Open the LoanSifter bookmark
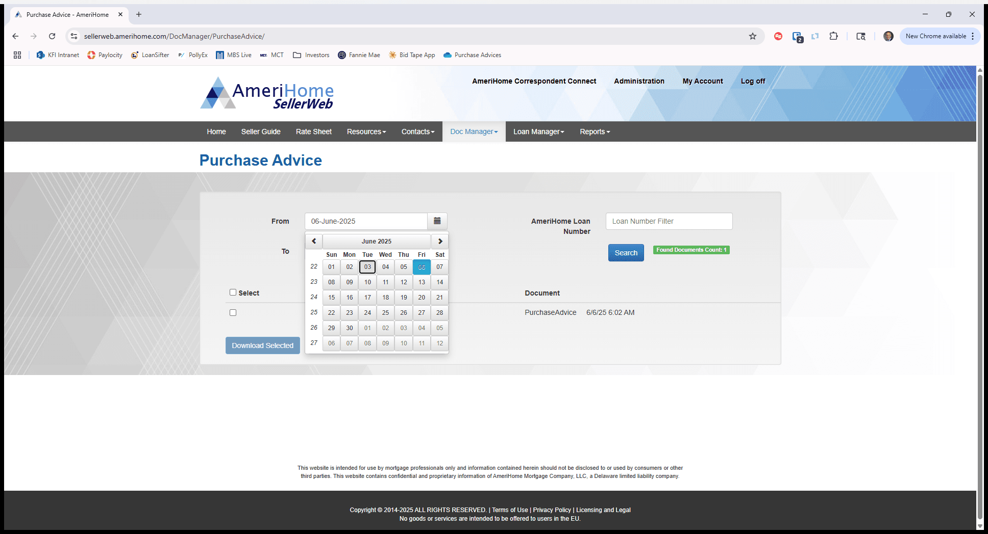 point(150,55)
